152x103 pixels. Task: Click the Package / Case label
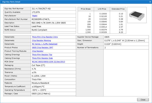click(x=11, y=94)
